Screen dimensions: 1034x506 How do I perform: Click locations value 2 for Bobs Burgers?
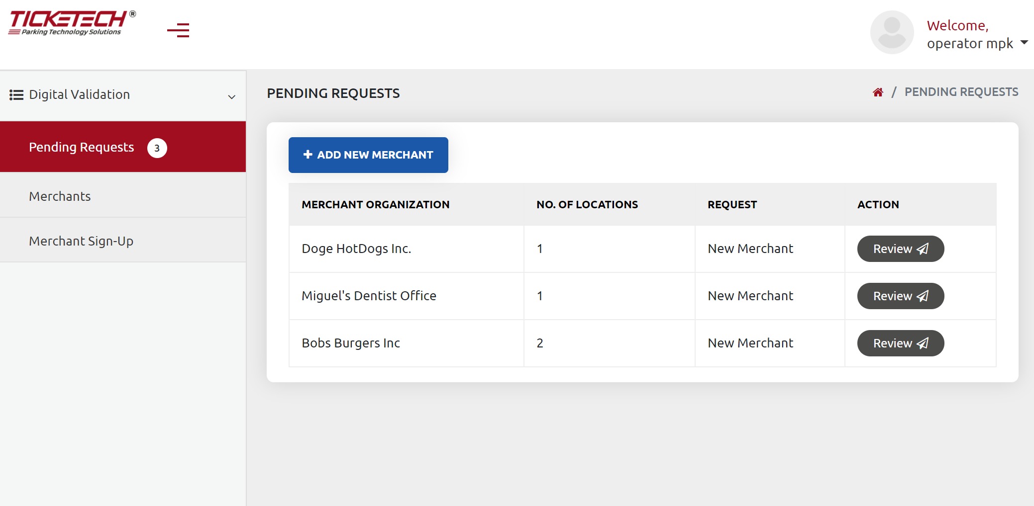tap(540, 343)
